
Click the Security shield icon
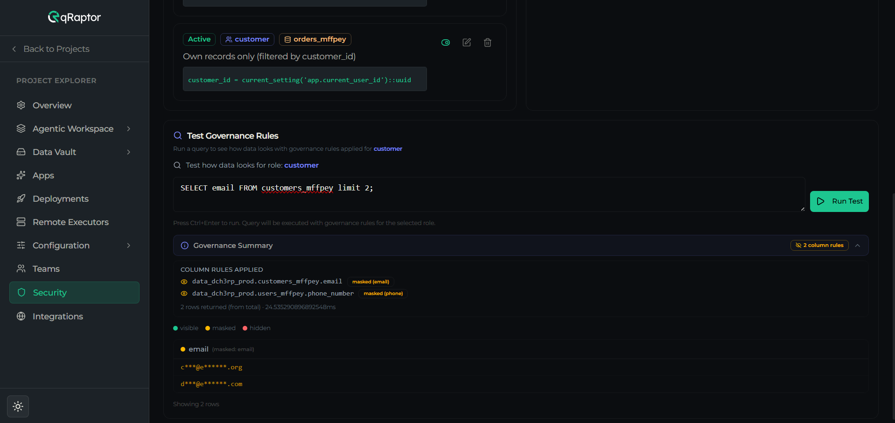coord(21,292)
